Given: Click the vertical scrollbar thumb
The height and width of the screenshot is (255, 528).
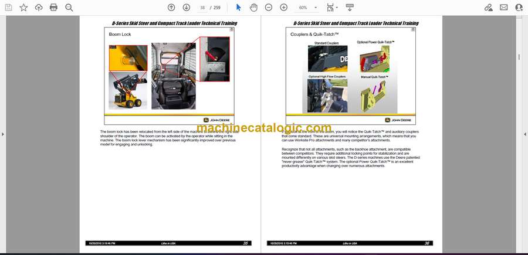Looking at the screenshot, I should (519, 57).
